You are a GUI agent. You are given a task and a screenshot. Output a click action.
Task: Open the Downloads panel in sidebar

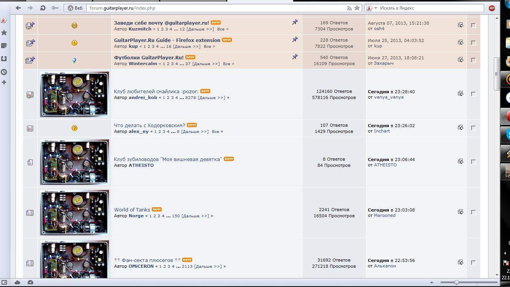pyautogui.click(x=4, y=59)
